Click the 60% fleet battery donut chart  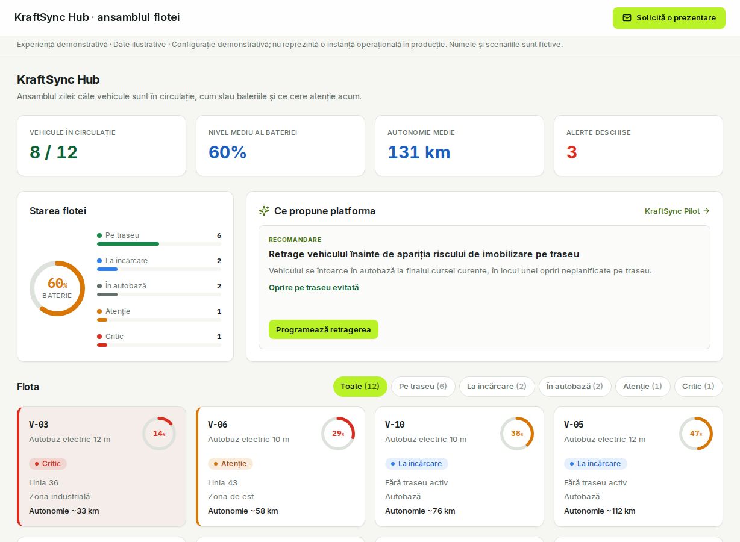coord(57,288)
